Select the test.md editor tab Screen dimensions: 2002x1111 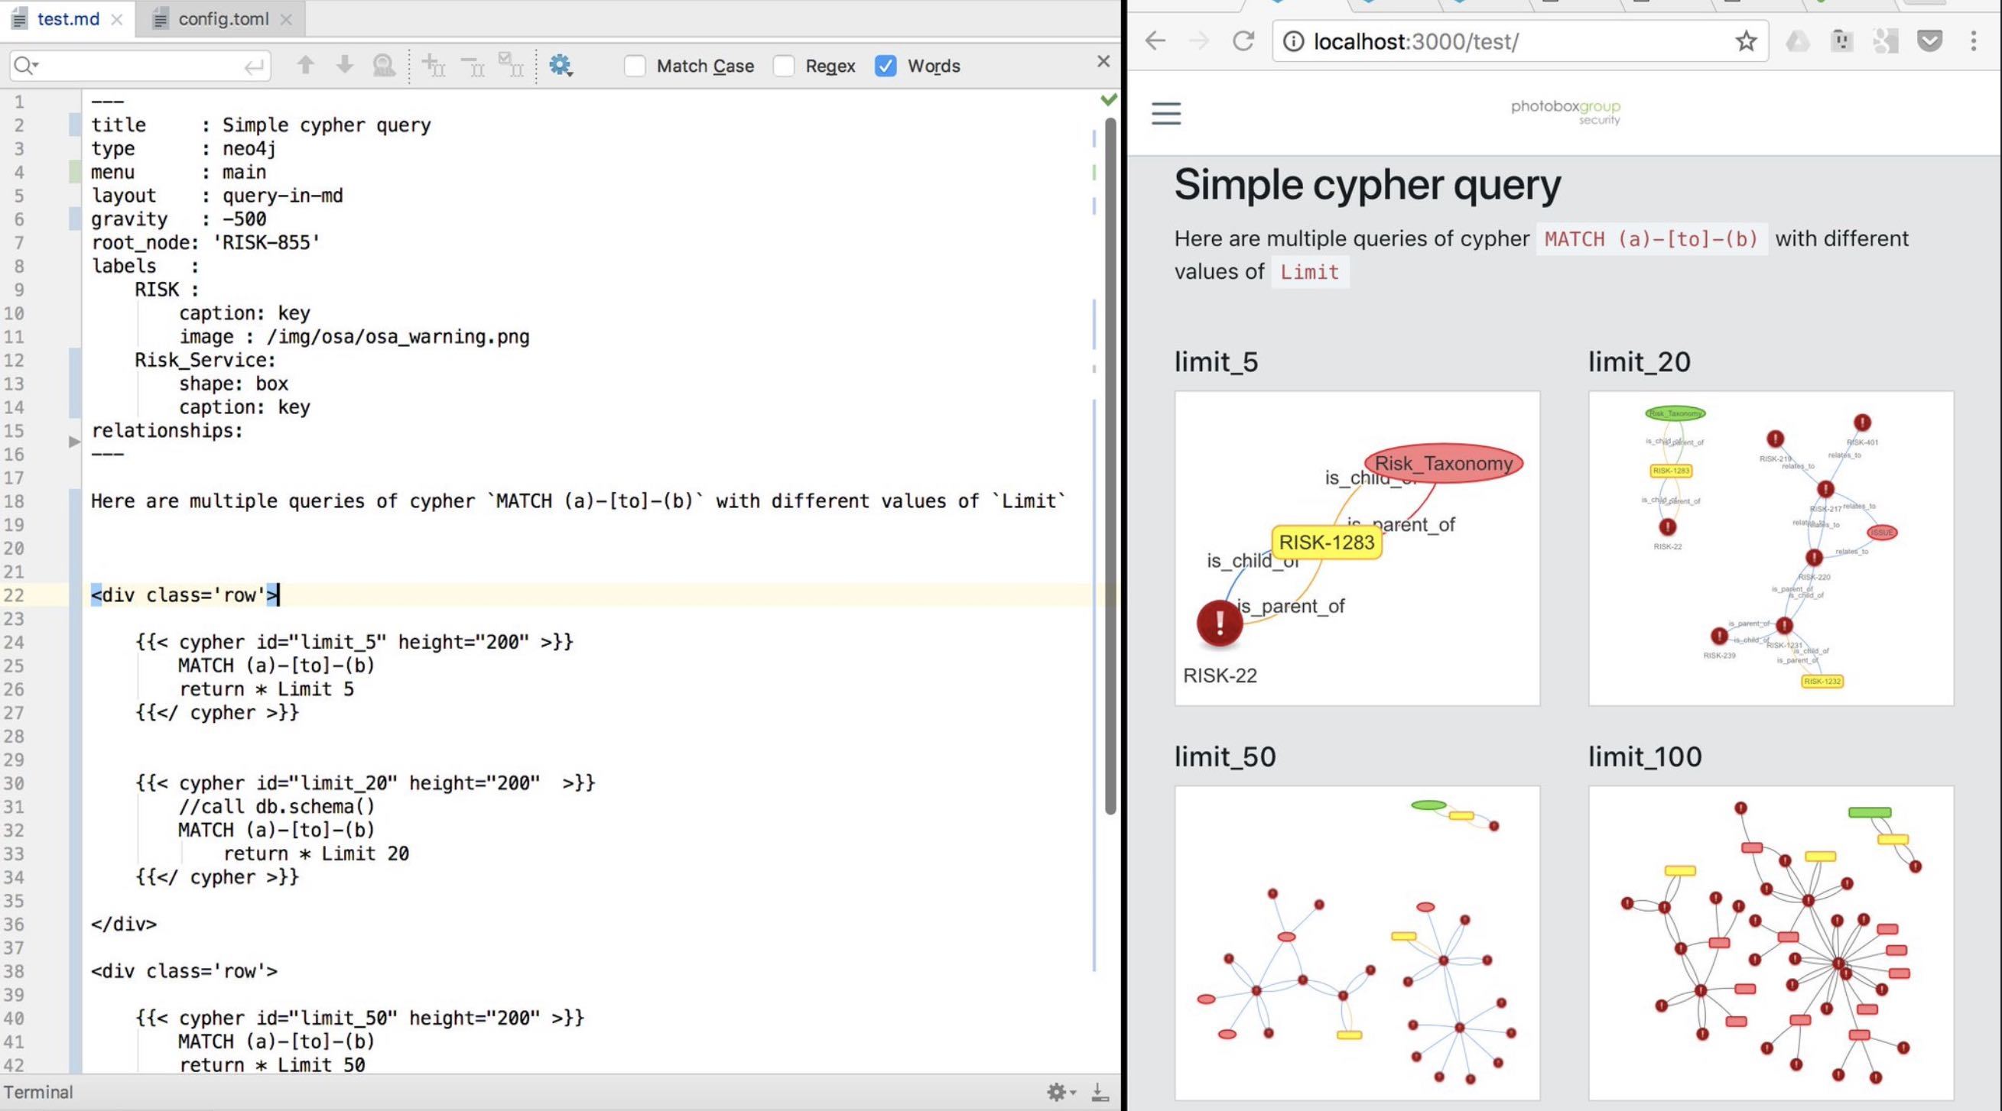click(67, 18)
